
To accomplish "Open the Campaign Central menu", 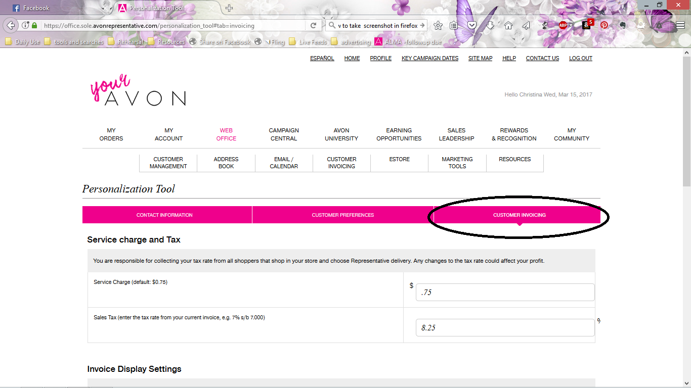I will [x=284, y=134].
